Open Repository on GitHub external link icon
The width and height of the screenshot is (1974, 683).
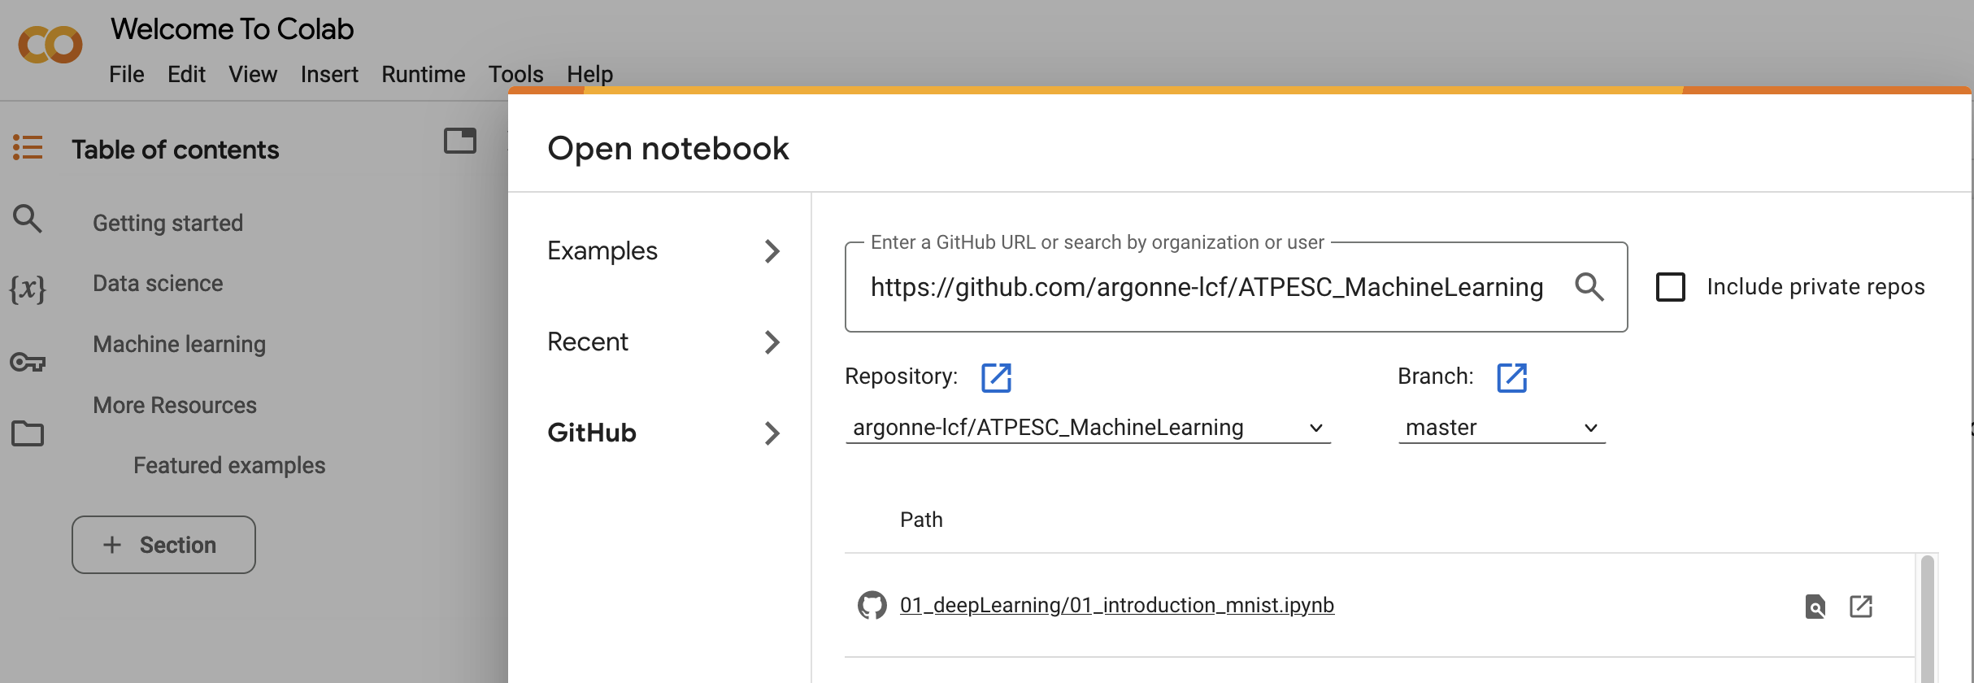click(996, 377)
